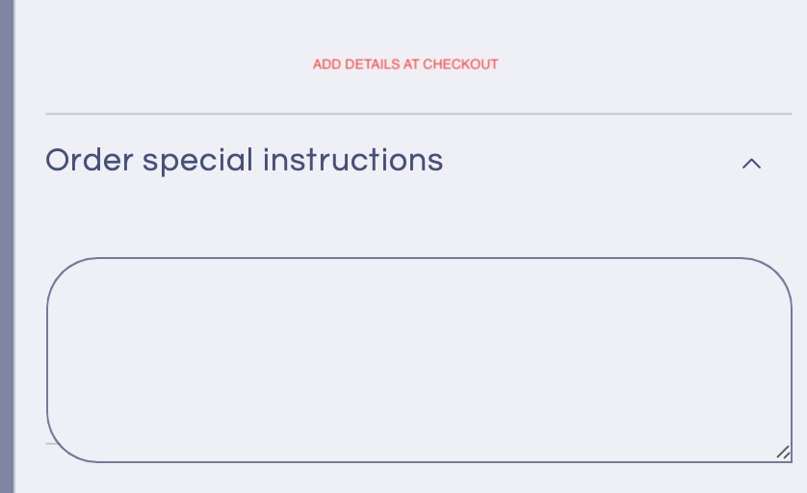Hide the special instructions panel via chevron
This screenshot has height=493, width=807.
(751, 164)
